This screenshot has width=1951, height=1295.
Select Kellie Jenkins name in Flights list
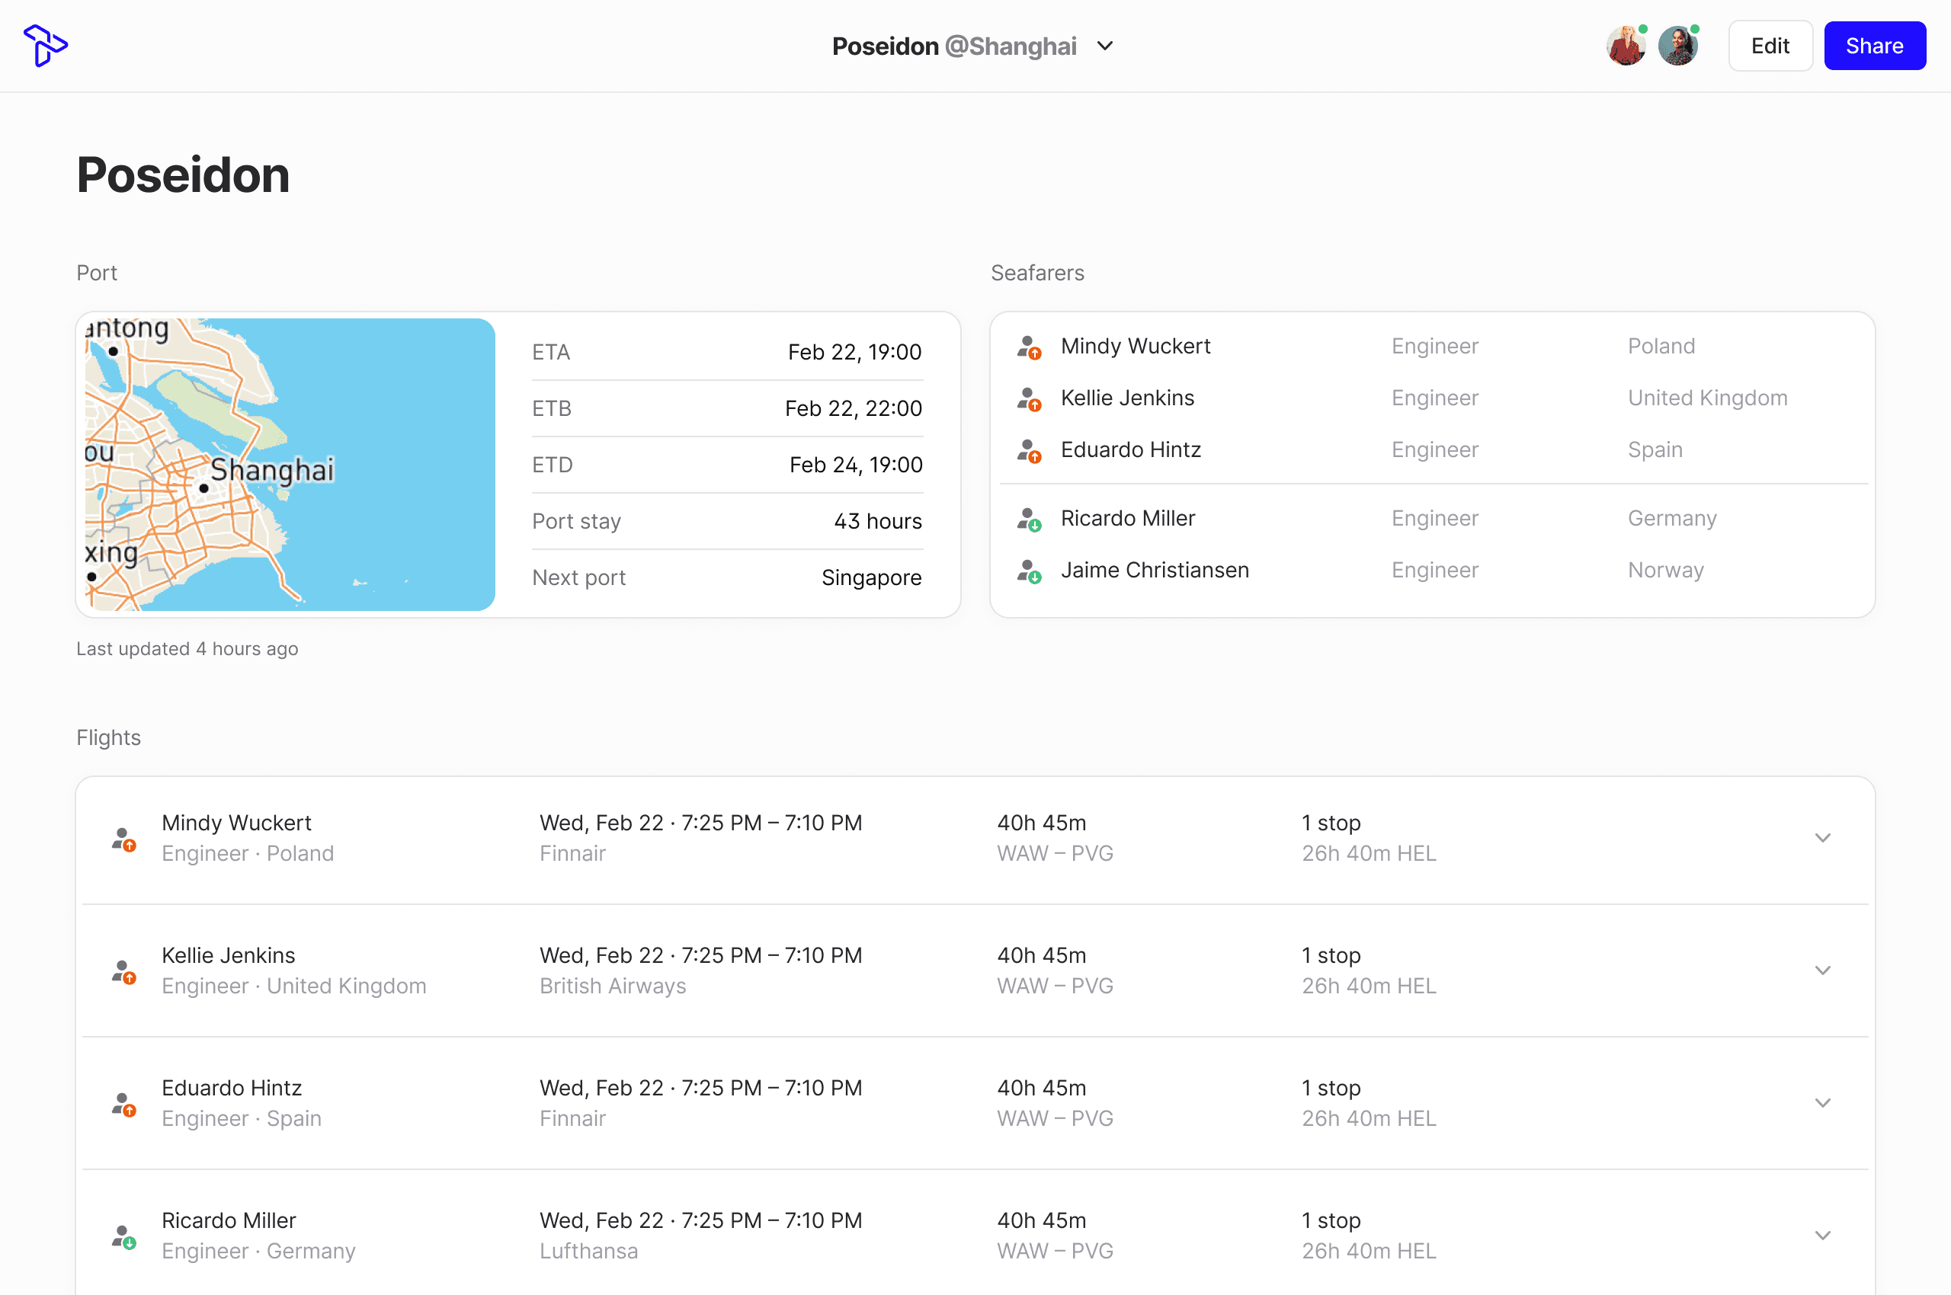[x=228, y=955]
